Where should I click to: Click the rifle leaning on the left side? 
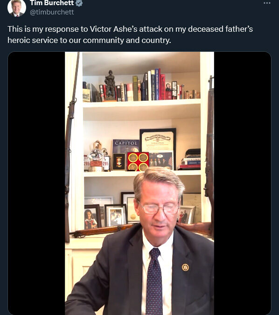70,147
